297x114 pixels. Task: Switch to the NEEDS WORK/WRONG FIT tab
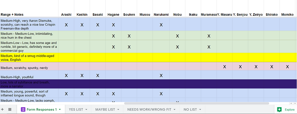(x=149, y=110)
